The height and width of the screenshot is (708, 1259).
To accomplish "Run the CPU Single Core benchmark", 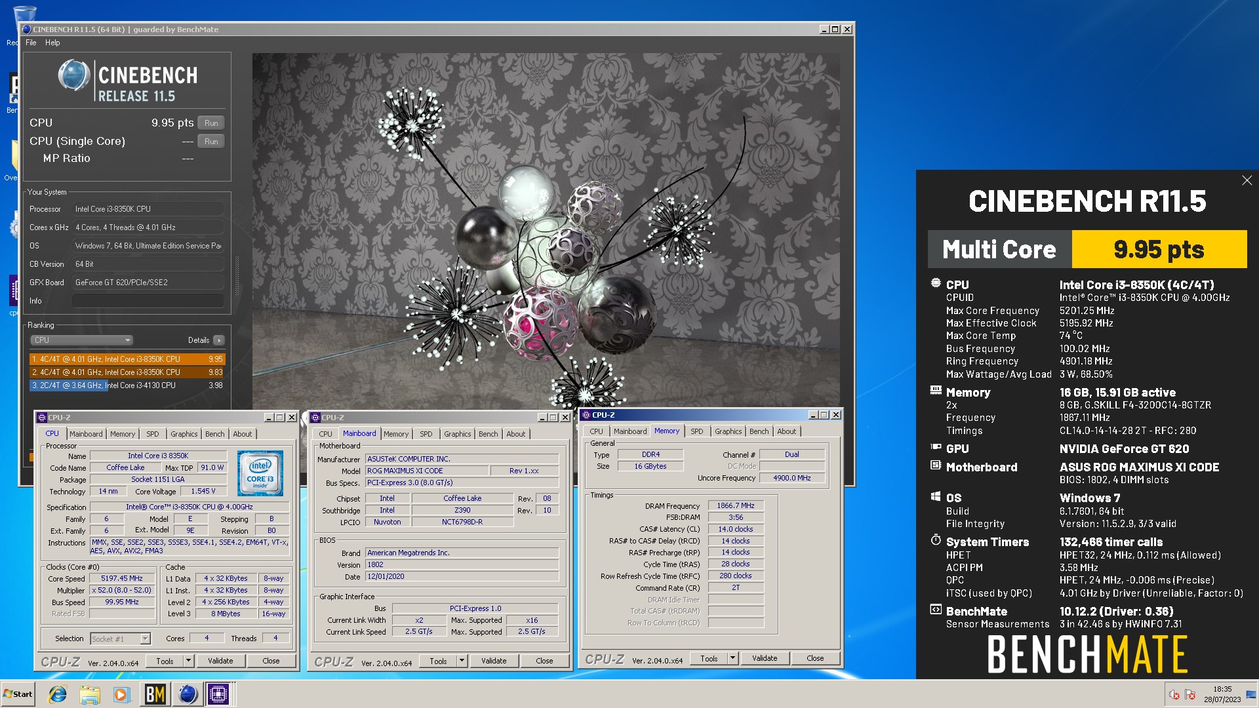I will pyautogui.click(x=211, y=142).
